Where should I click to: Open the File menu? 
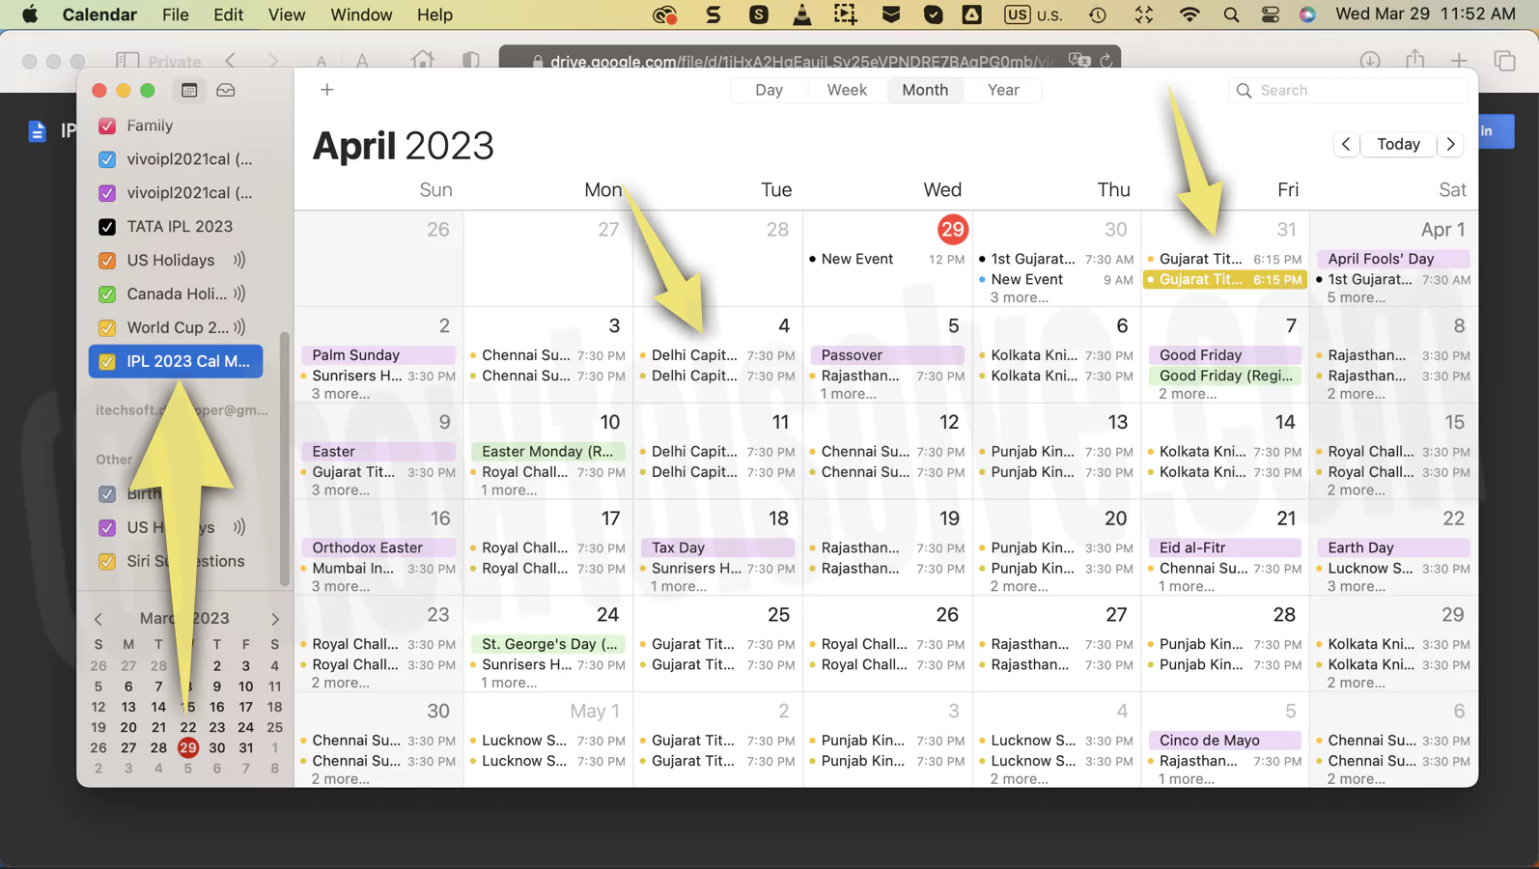[x=176, y=14]
